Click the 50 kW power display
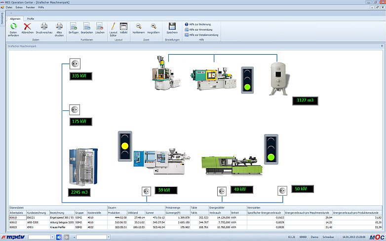 pos(303,189)
